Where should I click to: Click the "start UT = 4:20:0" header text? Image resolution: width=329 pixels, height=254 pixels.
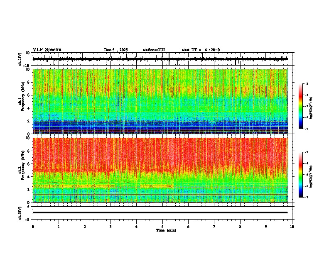[201, 50]
